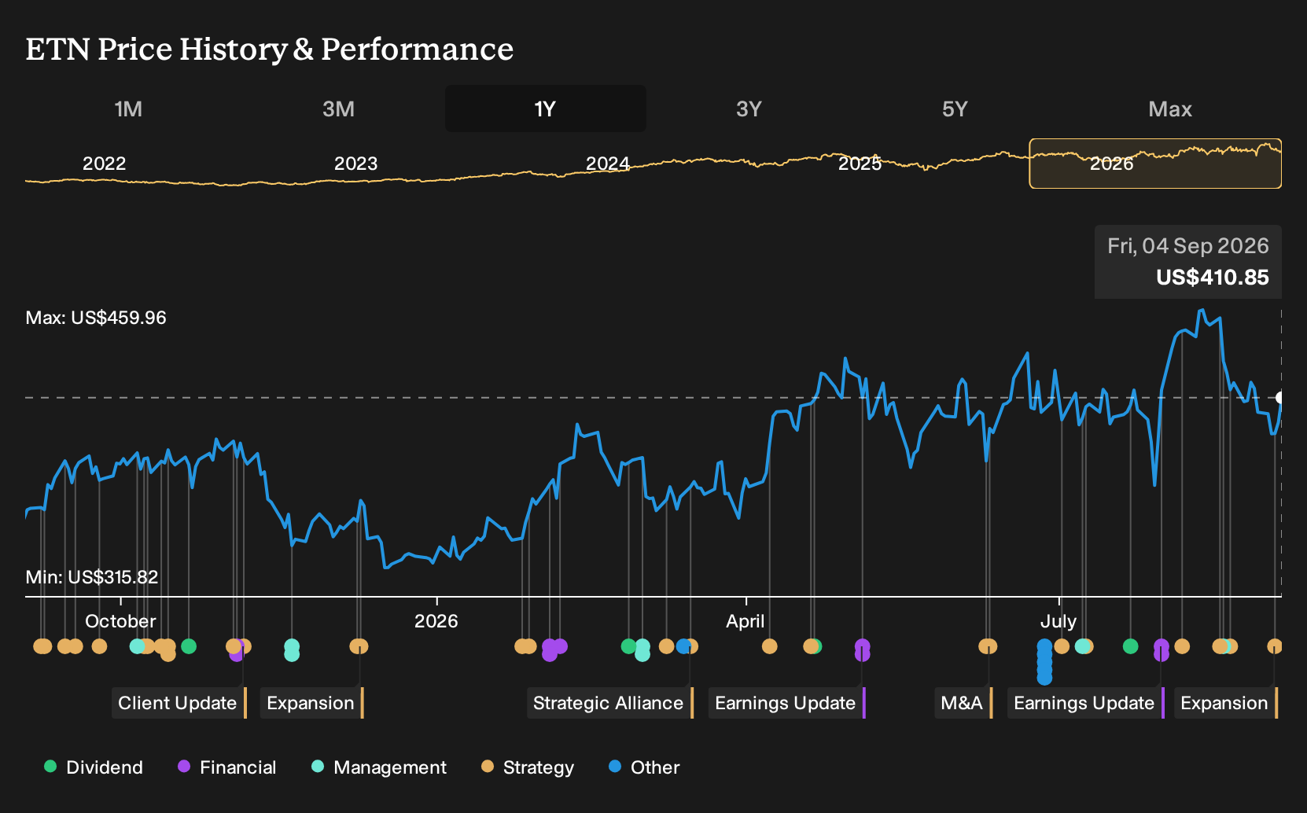Click the 'Min: US$315.82' label
The image size is (1307, 813).
pos(92,577)
